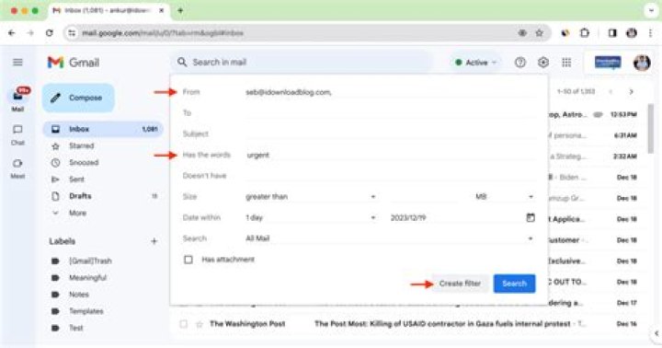Open the Active status dropdown

pyautogui.click(x=476, y=63)
